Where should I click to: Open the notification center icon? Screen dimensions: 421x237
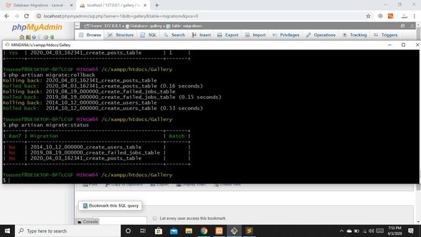(410, 231)
